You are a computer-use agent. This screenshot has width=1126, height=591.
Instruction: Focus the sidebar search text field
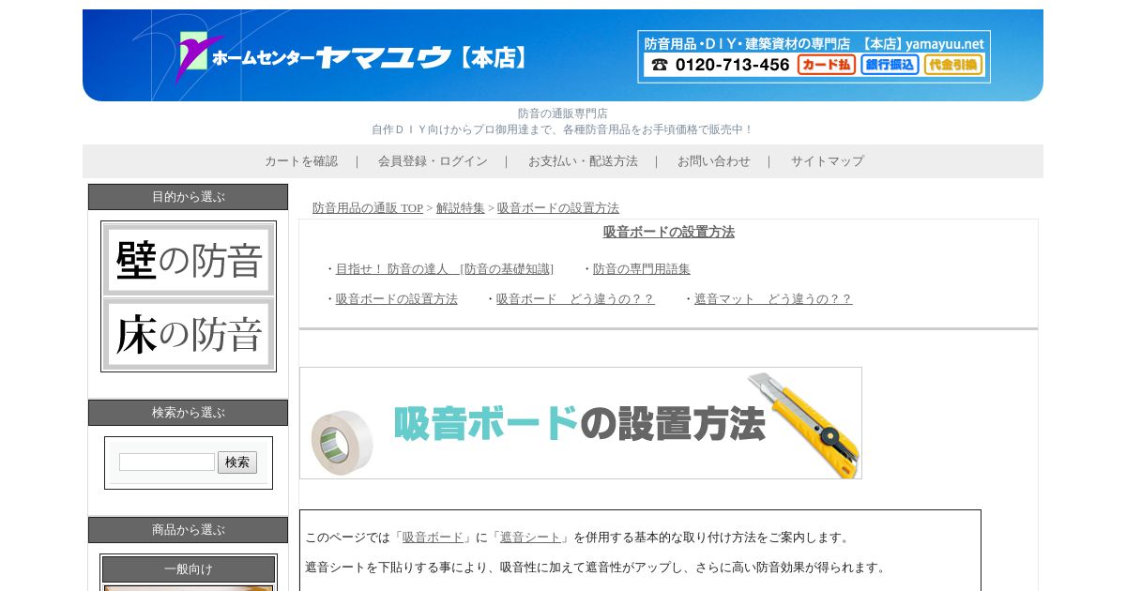point(167,462)
